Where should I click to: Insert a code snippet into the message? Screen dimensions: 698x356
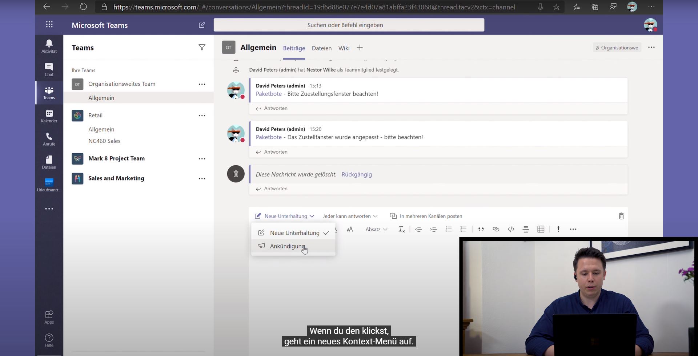tap(511, 229)
